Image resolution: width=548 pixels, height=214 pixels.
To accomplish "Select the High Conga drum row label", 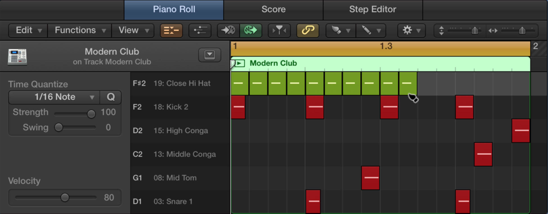I will click(x=180, y=131).
